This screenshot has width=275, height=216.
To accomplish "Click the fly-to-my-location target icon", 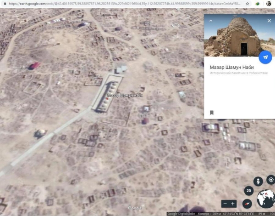I will pyautogui.click(x=270, y=180).
